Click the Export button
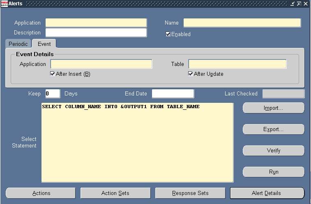Screen dimensions: 311x204 [274, 129]
